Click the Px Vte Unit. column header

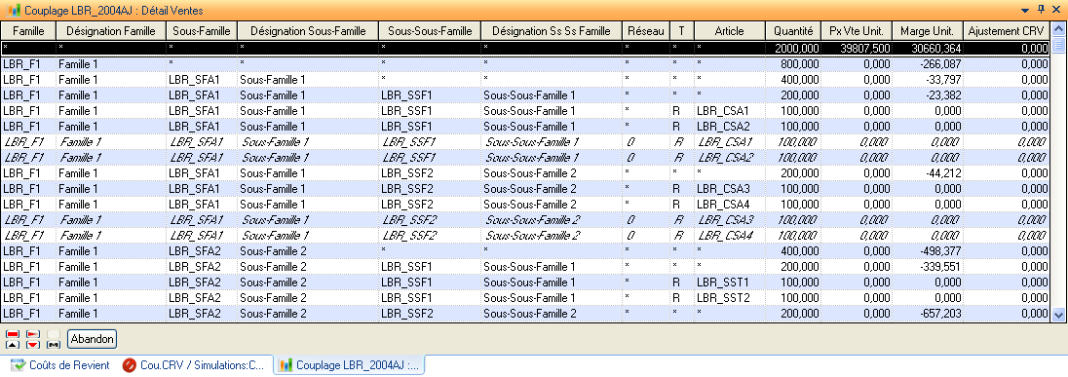click(857, 30)
